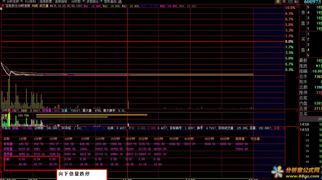Close volume pane via red X
This screenshot has height=180, width=322.
coord(297,111)
